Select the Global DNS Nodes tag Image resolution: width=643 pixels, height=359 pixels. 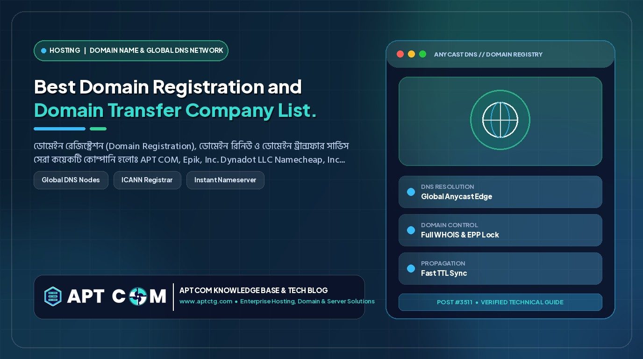click(x=71, y=180)
